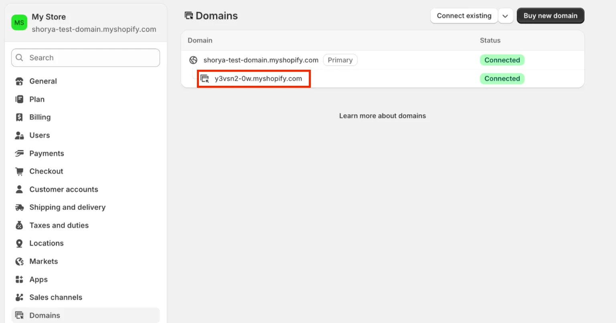The height and width of the screenshot is (323, 616).
Task: Click into the settings Search field
Action: point(85,58)
